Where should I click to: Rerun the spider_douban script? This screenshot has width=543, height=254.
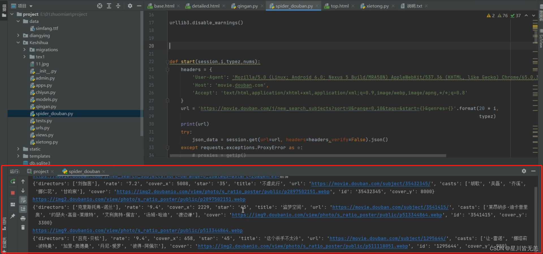pos(13,181)
